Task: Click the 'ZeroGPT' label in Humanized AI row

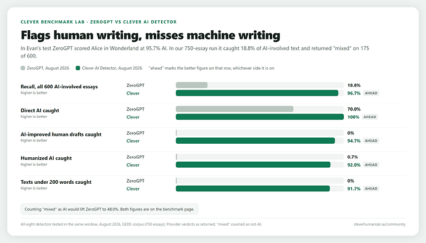Action: click(x=135, y=157)
